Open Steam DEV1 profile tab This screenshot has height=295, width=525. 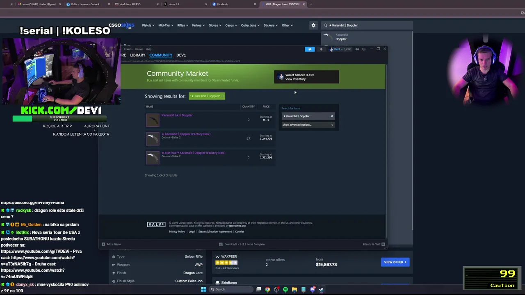(181, 55)
